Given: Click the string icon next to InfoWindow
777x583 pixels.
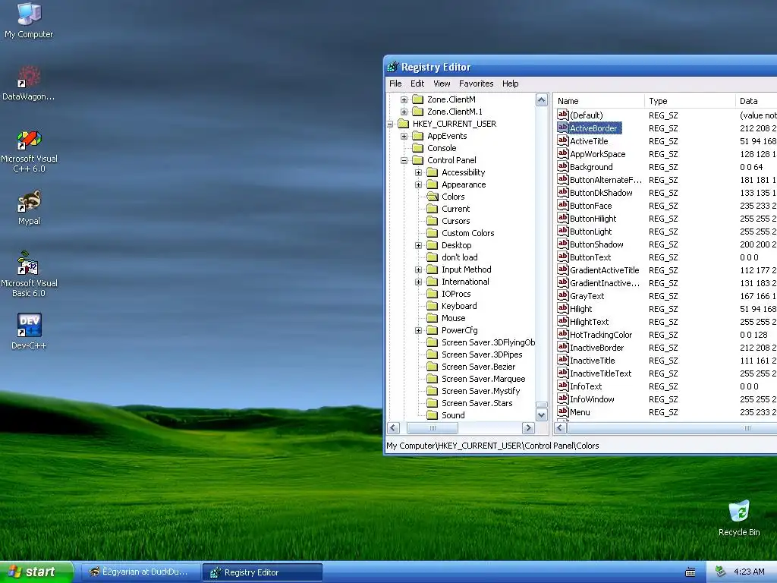Looking at the screenshot, I should (562, 399).
